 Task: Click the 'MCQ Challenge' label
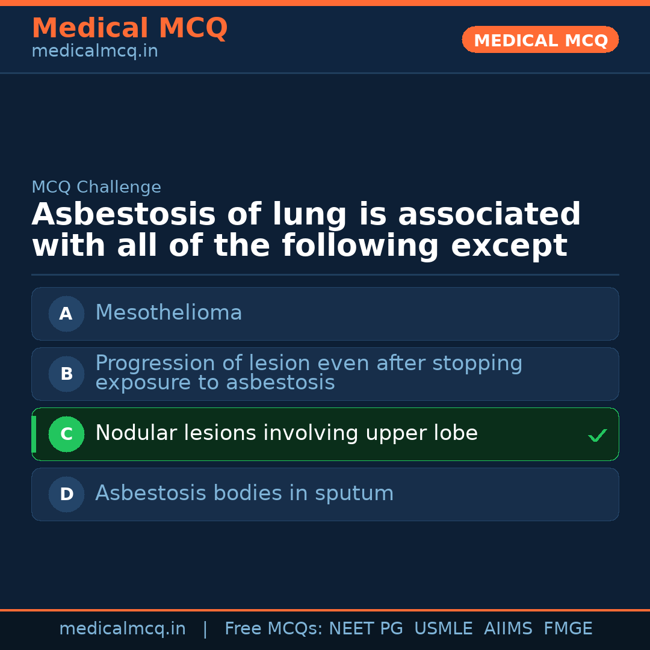click(96, 187)
